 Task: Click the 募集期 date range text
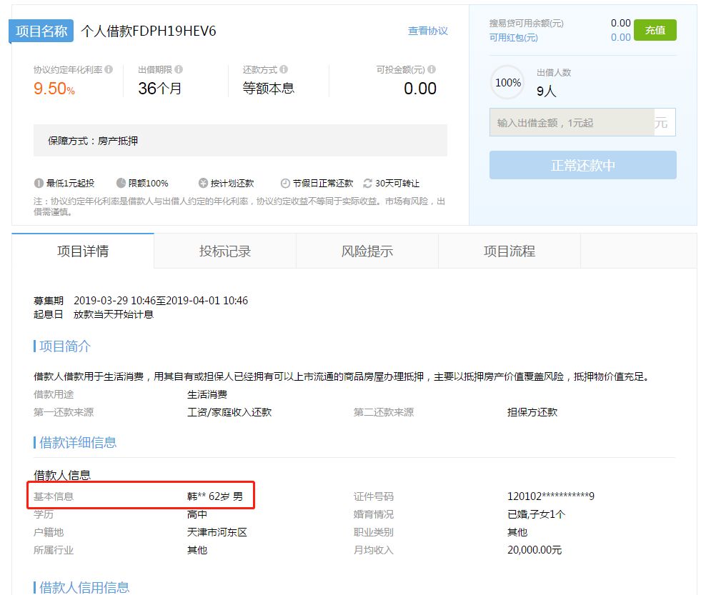(x=161, y=301)
